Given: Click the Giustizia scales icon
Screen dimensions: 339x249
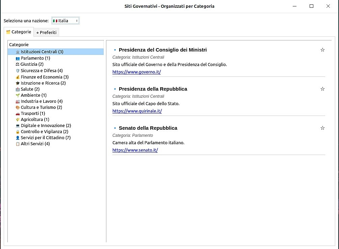Looking at the screenshot, I should pyautogui.click(x=18, y=64).
